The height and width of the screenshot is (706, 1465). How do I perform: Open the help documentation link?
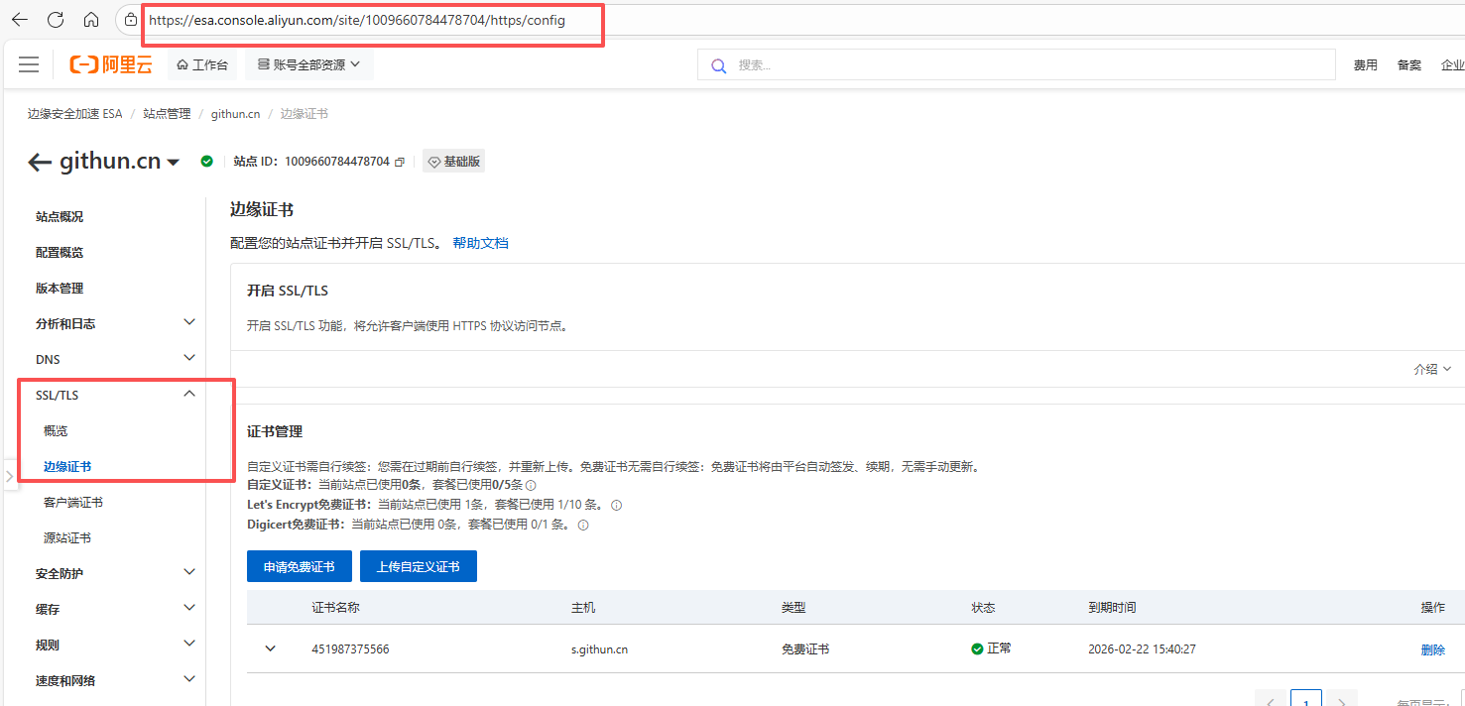(480, 243)
